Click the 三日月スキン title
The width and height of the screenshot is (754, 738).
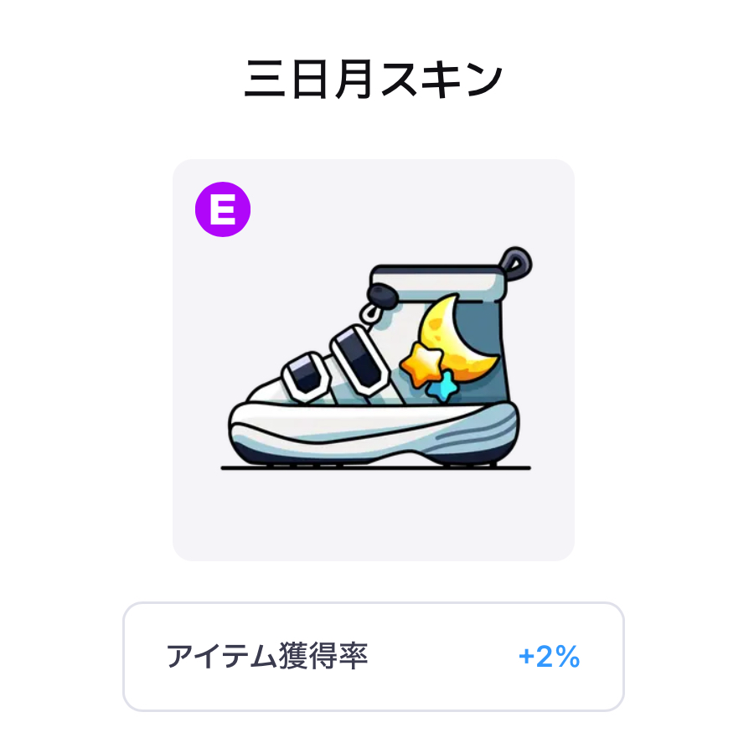(374, 80)
